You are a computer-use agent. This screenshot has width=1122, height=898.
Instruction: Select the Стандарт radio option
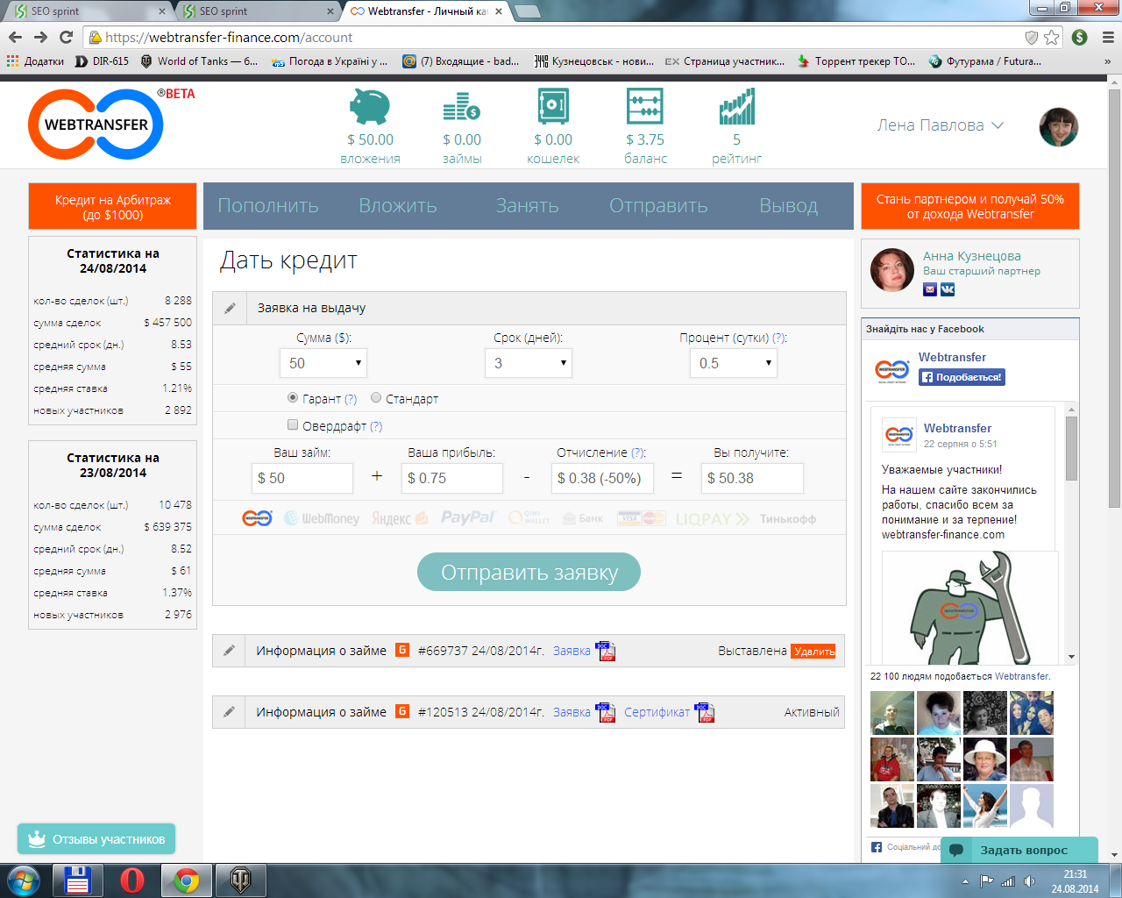click(376, 397)
